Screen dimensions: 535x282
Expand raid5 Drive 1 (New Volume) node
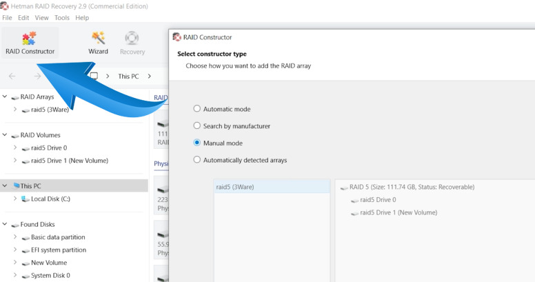coord(15,160)
